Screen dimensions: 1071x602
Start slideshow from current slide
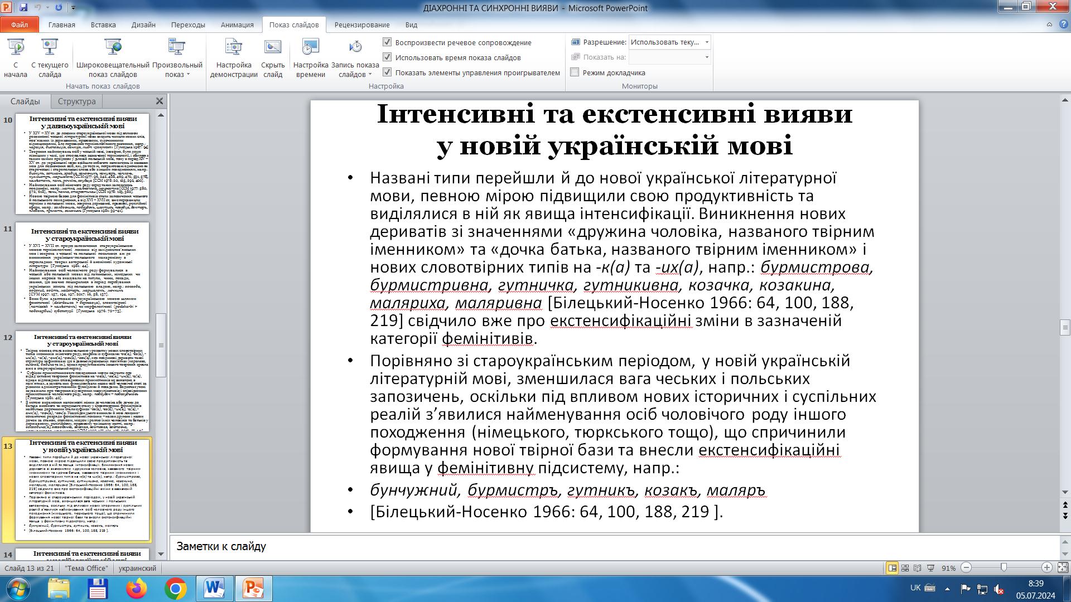point(50,47)
